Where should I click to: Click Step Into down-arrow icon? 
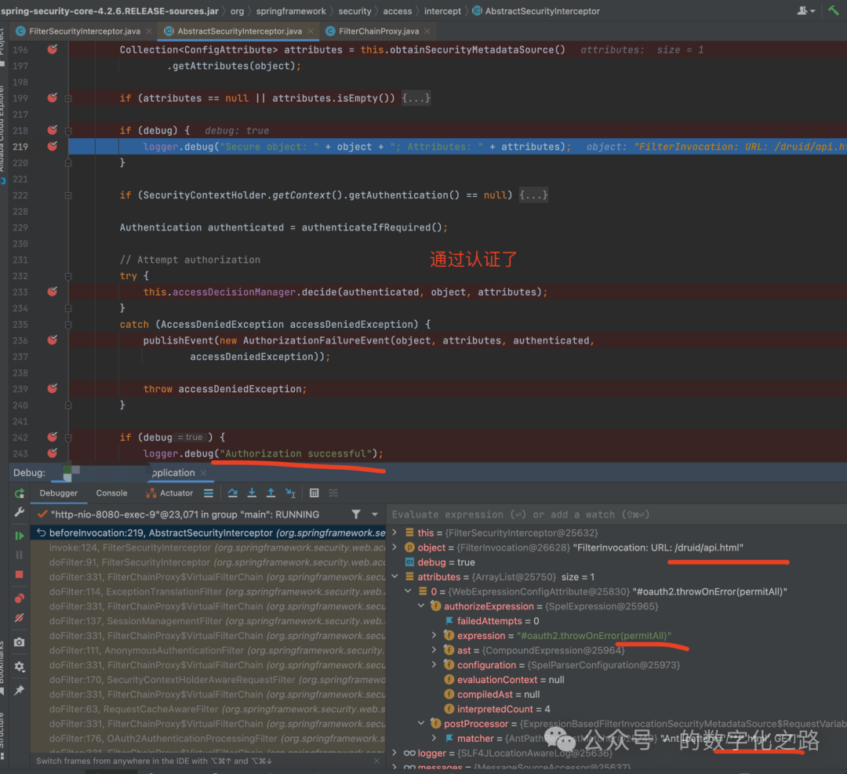[x=252, y=492]
